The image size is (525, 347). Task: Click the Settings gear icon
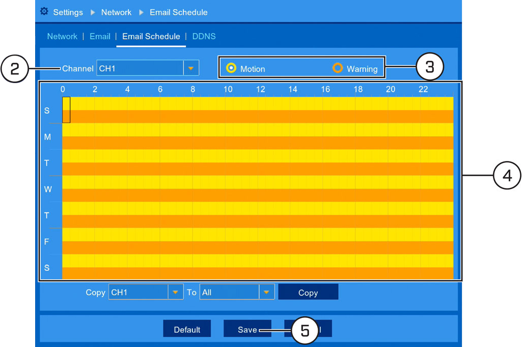pyautogui.click(x=44, y=12)
